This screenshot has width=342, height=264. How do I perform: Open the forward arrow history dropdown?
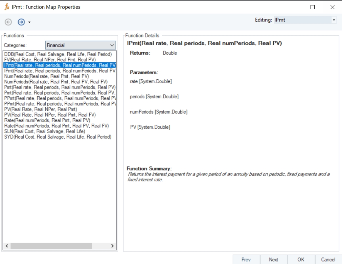tap(29, 22)
